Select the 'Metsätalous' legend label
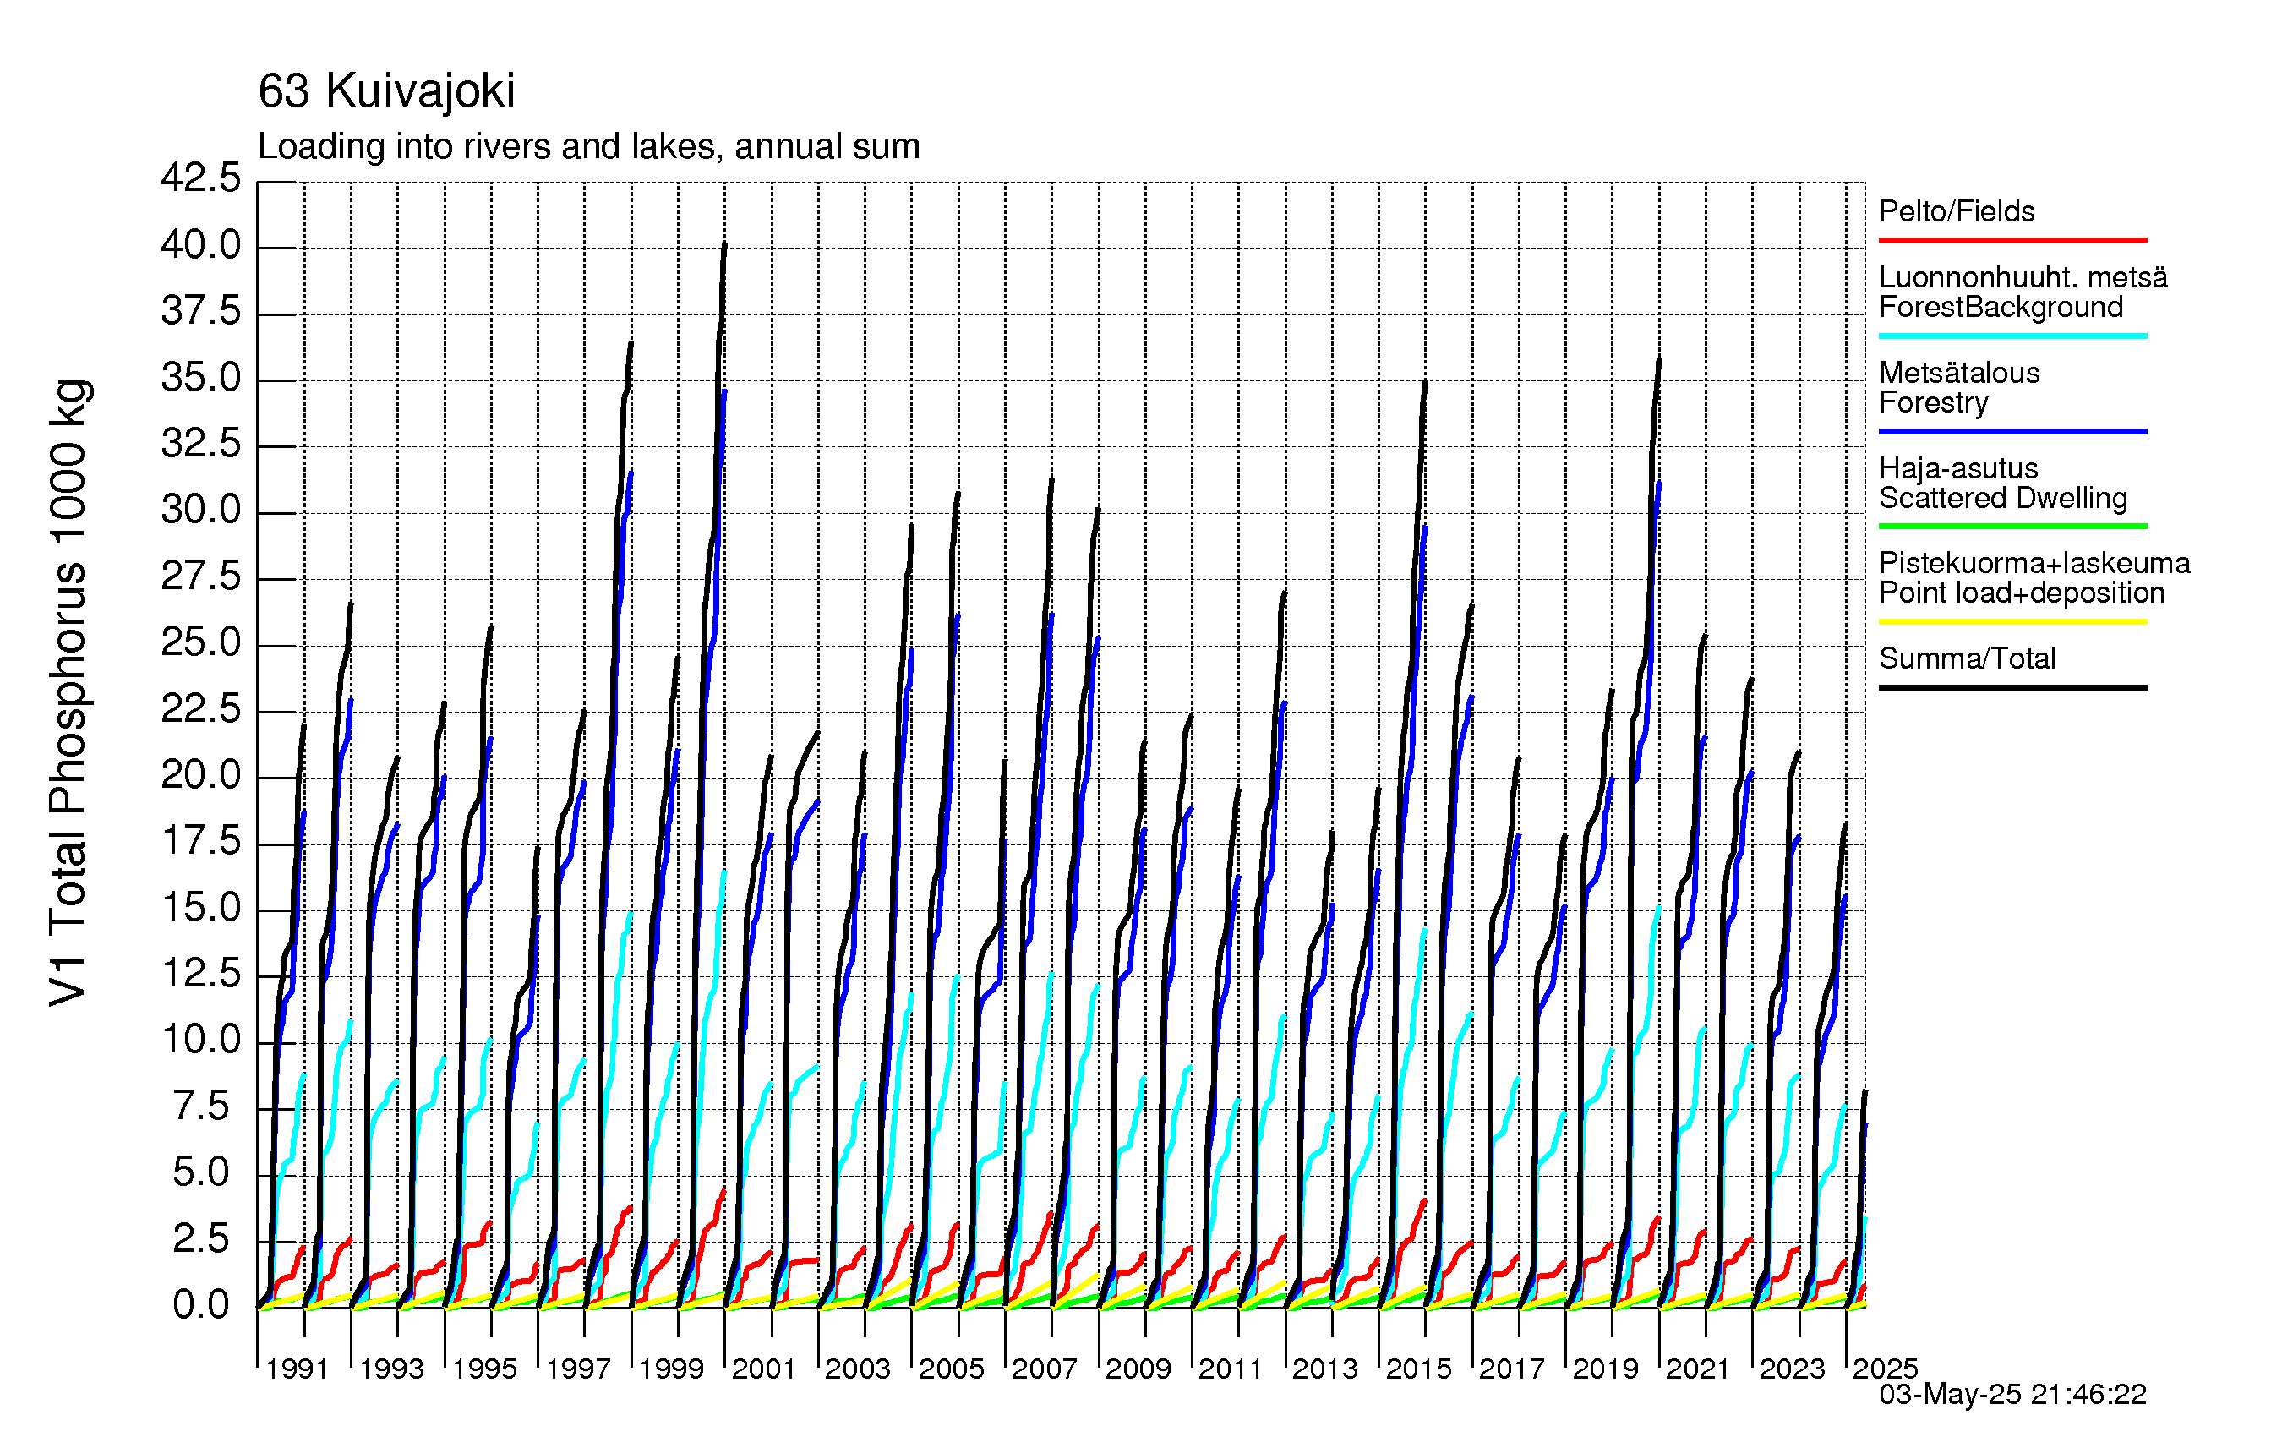2282x1437 pixels. pyautogui.click(x=1959, y=373)
